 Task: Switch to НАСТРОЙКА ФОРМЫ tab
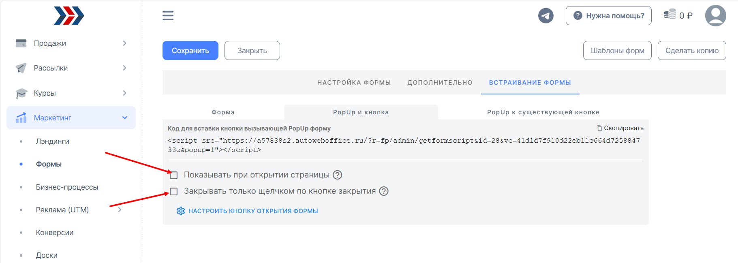click(354, 82)
